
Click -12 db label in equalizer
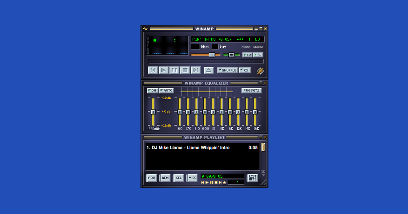(166, 125)
